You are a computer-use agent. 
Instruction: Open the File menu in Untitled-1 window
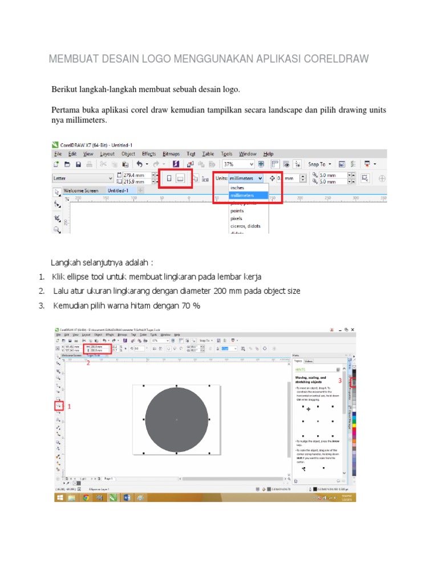coord(58,154)
